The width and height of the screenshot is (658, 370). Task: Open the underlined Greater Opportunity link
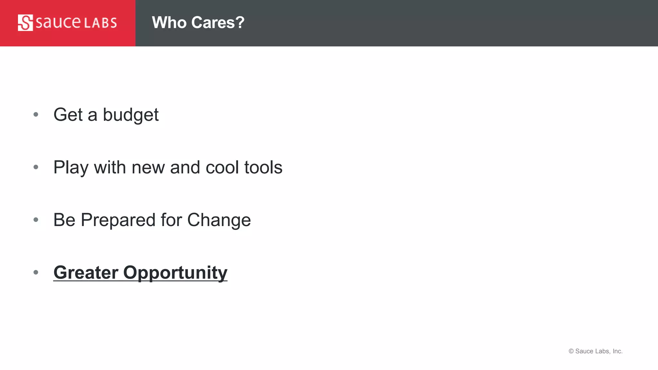coord(140,273)
